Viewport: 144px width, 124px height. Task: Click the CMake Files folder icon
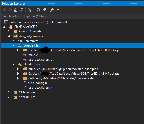pos(16,92)
